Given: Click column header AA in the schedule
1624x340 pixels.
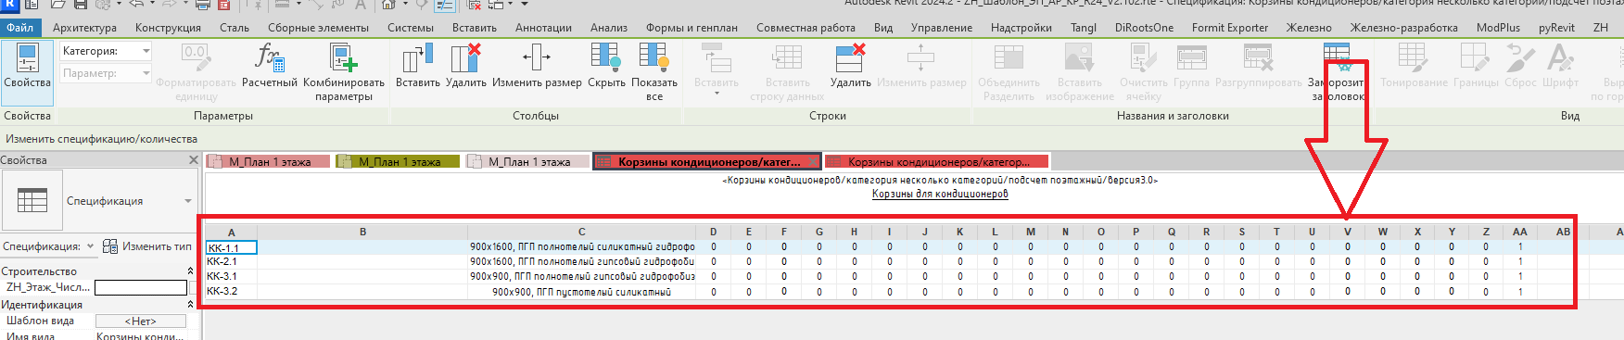Looking at the screenshot, I should coord(1519,233).
